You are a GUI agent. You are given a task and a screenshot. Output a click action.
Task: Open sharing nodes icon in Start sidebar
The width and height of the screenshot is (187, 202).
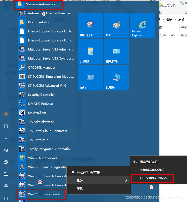[x=6, y=150]
